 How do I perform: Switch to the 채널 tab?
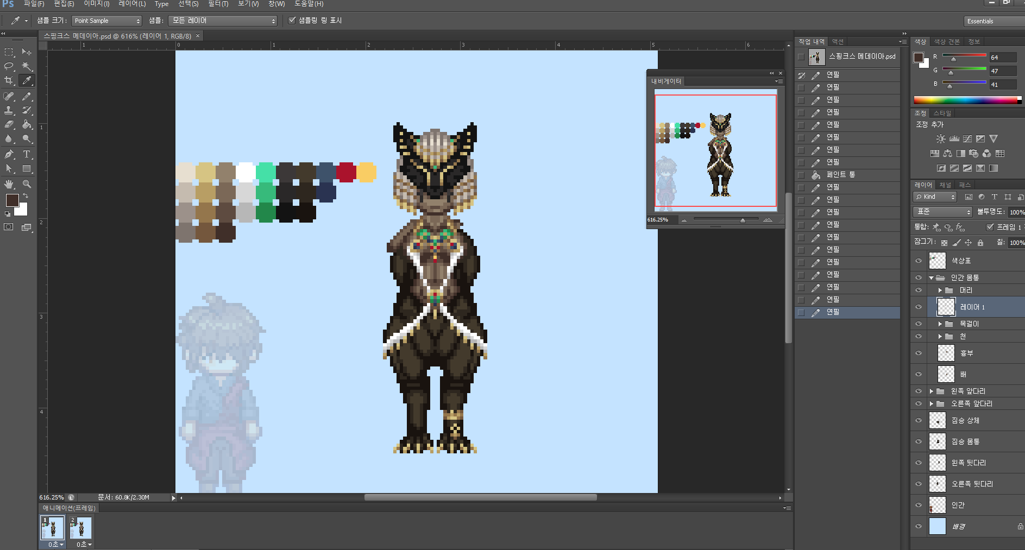point(945,185)
